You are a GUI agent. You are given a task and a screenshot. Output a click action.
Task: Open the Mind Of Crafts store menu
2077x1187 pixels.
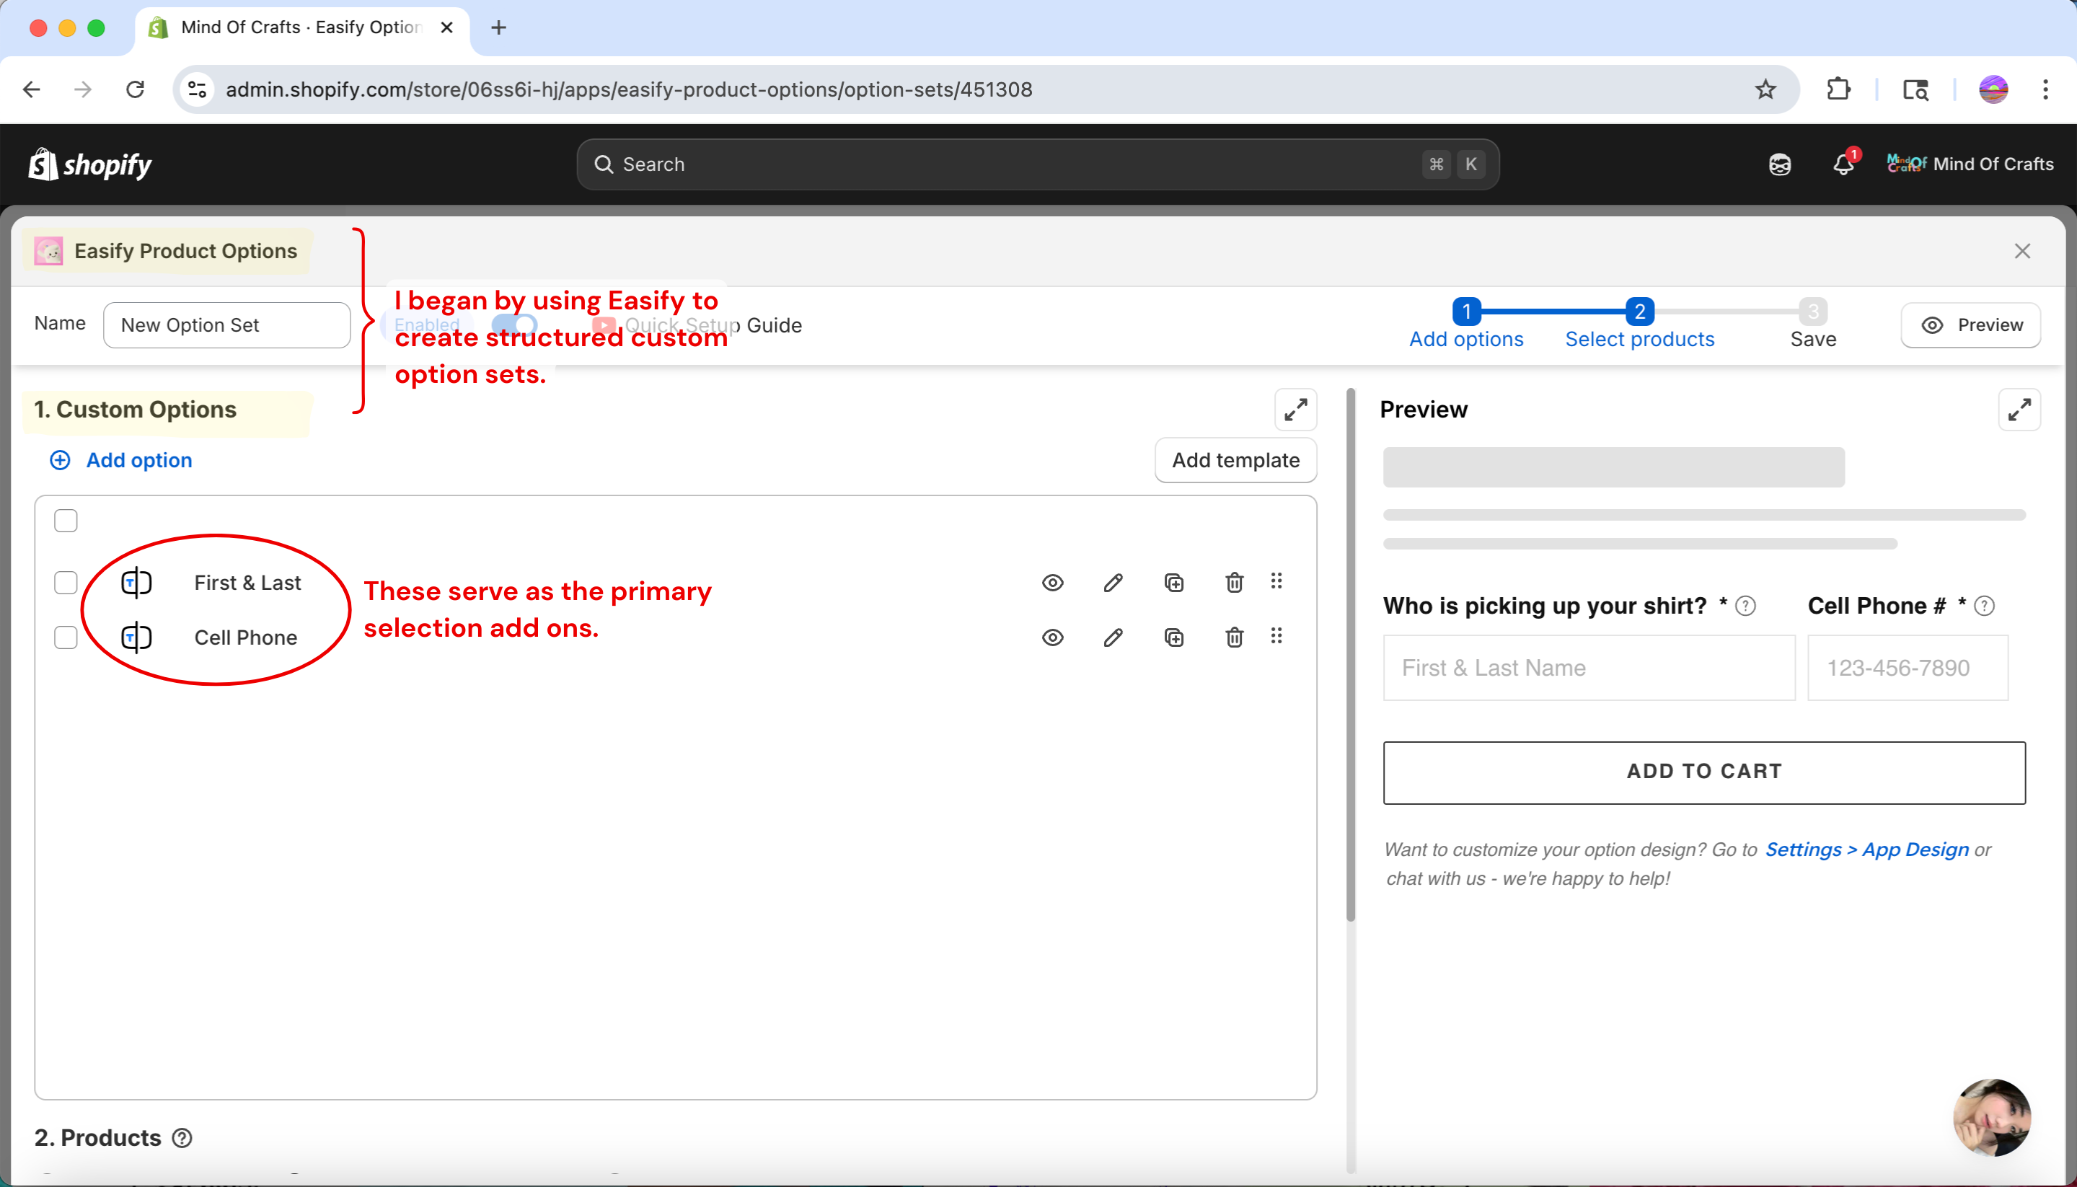1970,164
